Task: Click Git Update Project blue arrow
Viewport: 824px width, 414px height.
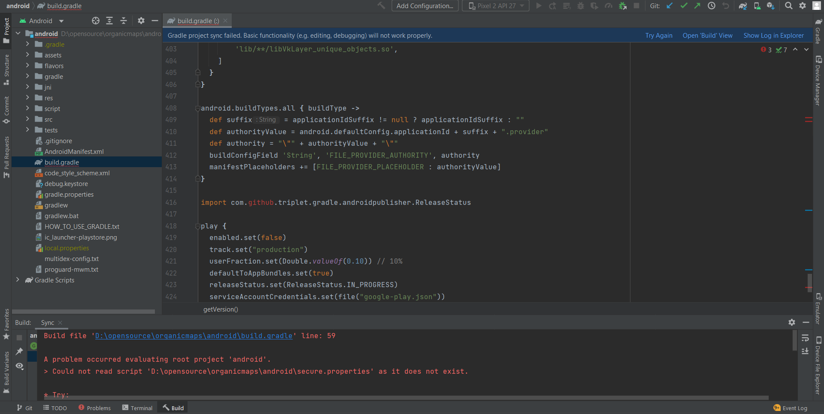Action: (x=669, y=6)
